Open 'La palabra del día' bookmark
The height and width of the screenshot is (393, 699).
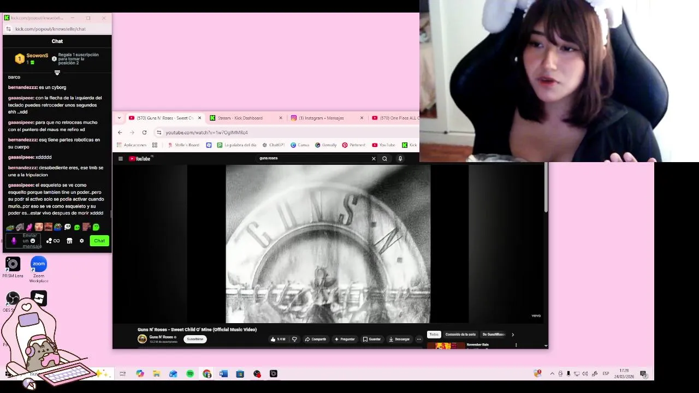pos(236,145)
